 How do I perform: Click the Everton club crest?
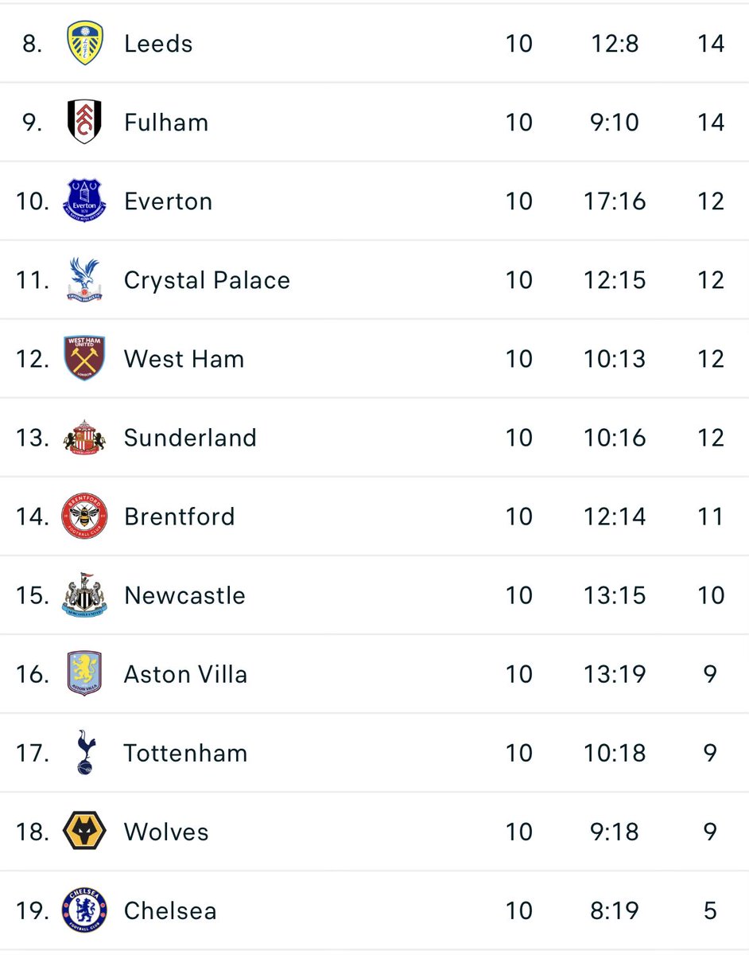click(84, 201)
